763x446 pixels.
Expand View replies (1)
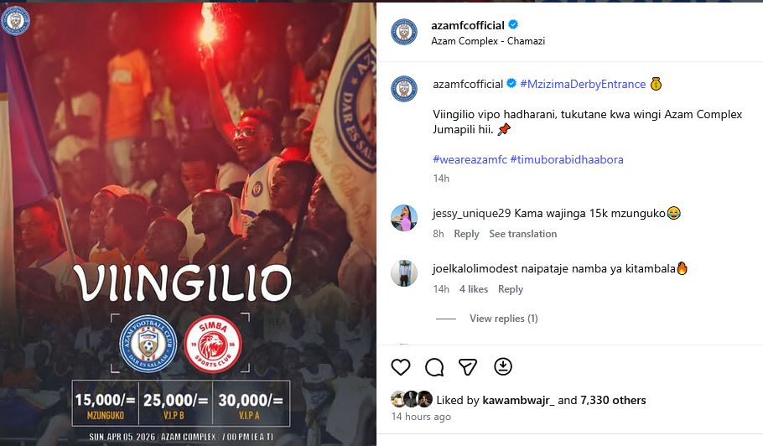[504, 318]
